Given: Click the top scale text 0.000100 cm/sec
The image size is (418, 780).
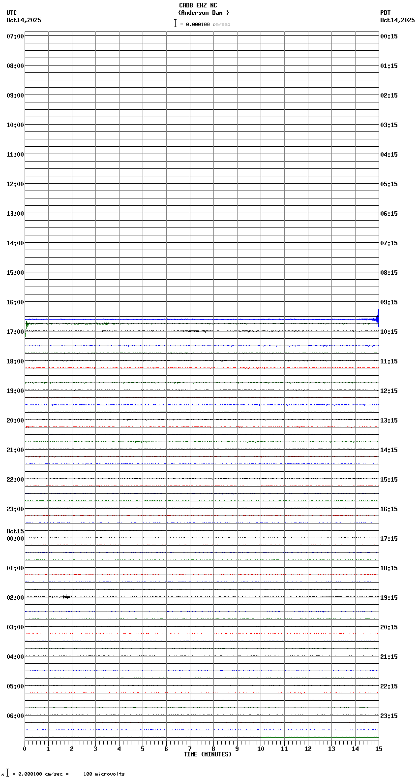Looking at the screenshot, I should point(208,24).
